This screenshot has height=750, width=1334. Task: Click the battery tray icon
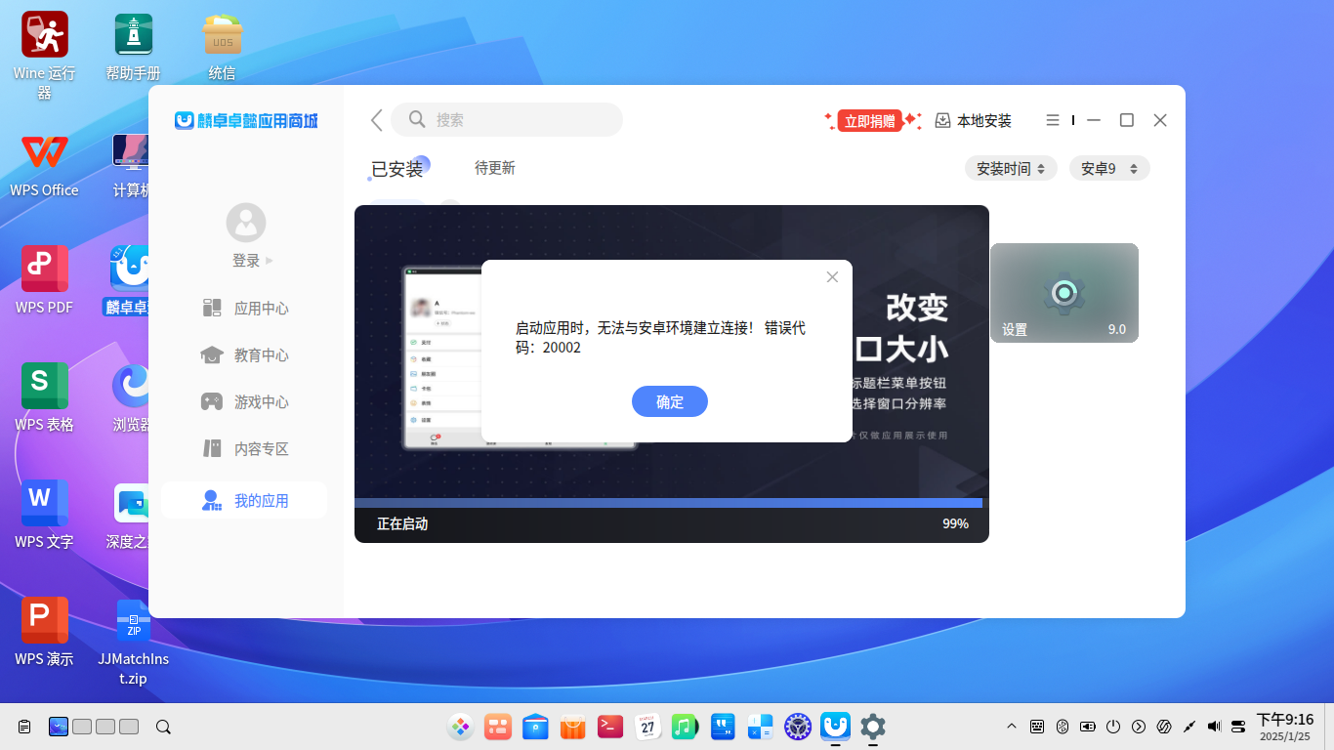1088,727
